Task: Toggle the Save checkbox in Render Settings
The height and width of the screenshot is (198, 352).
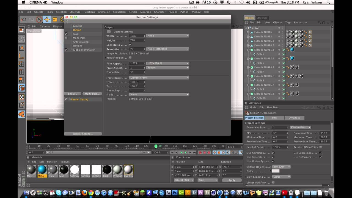Action: [66, 34]
